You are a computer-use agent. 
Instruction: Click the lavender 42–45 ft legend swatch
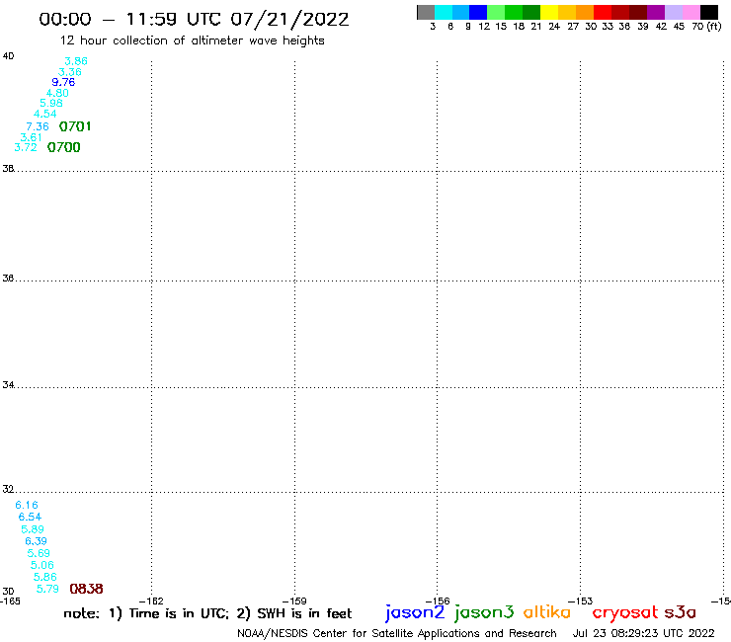point(673,12)
